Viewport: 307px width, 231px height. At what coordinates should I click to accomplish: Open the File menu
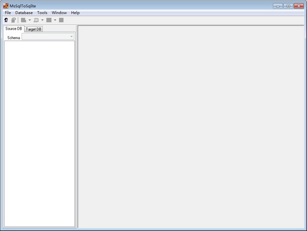(8, 12)
